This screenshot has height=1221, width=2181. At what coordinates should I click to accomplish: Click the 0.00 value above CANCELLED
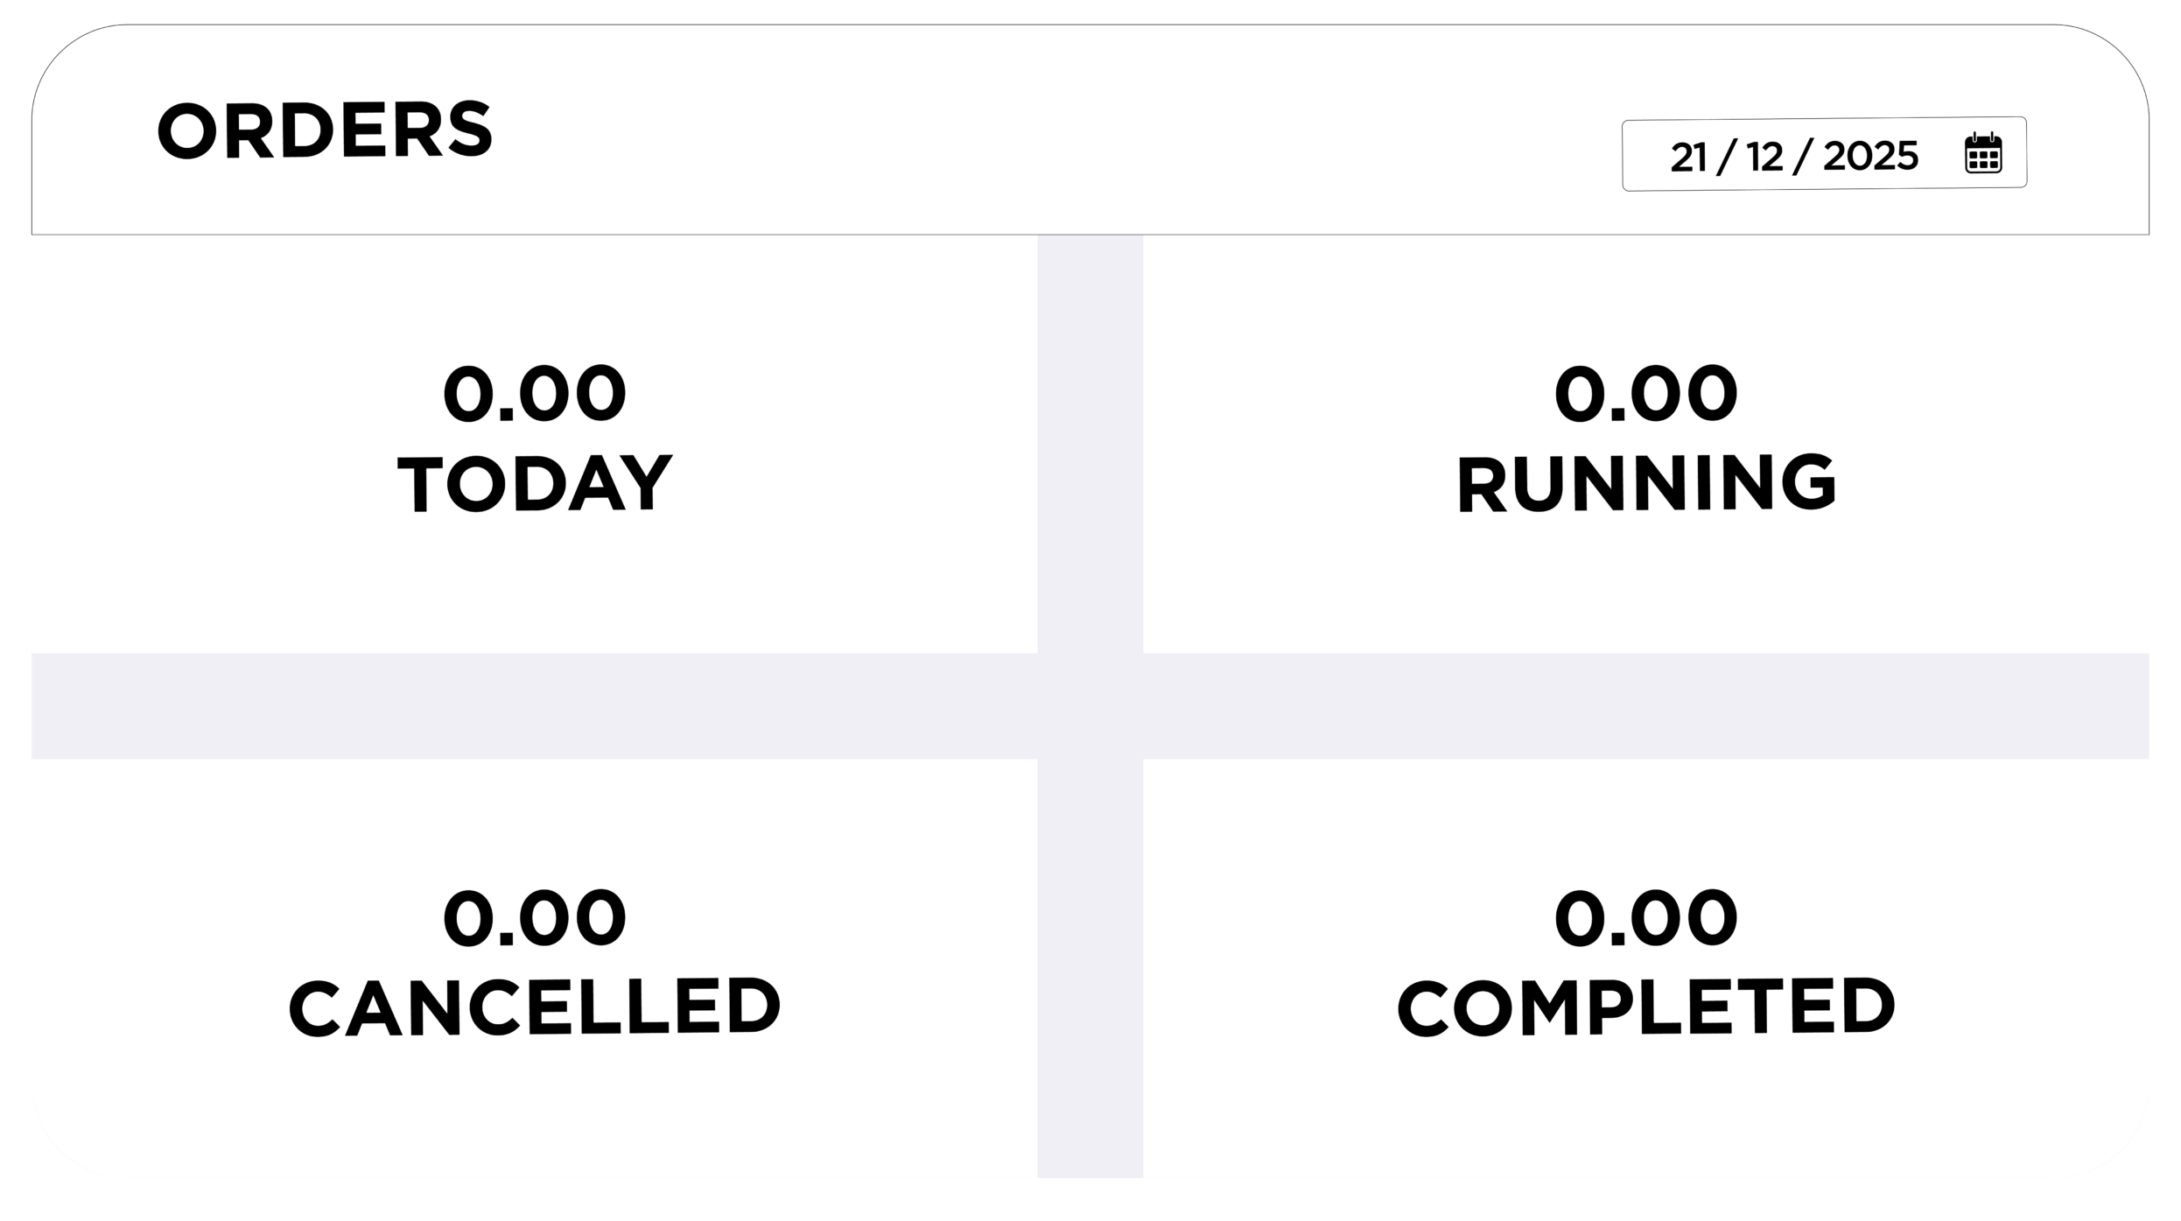coord(535,917)
